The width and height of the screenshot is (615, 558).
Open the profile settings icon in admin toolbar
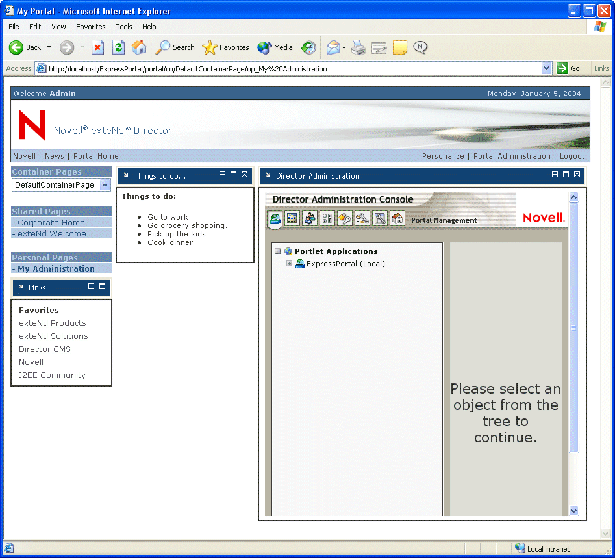pyautogui.click(x=327, y=218)
